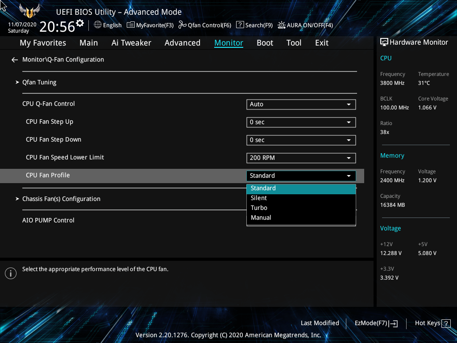
Task: Choose Silent in the fan profile list
Action: tap(301, 198)
